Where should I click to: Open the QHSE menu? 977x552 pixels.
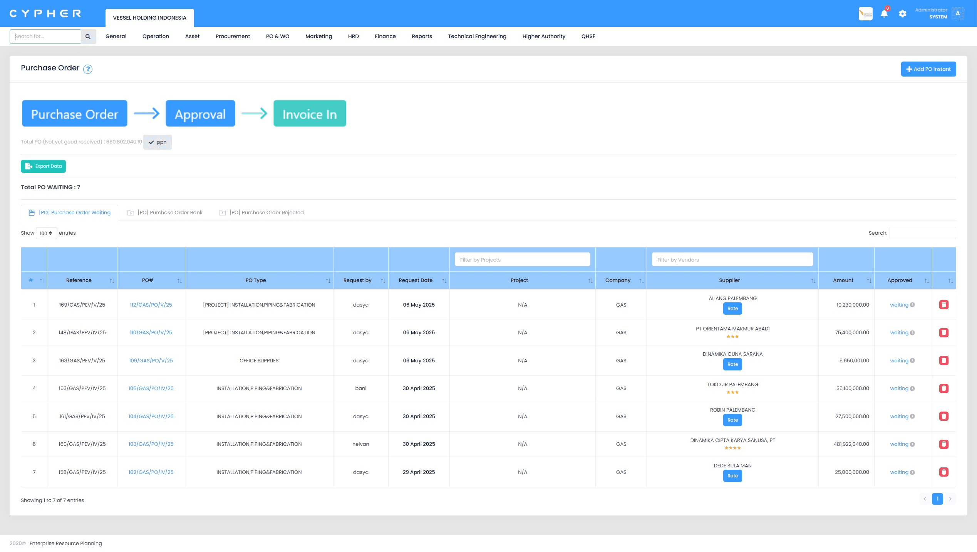click(x=588, y=37)
